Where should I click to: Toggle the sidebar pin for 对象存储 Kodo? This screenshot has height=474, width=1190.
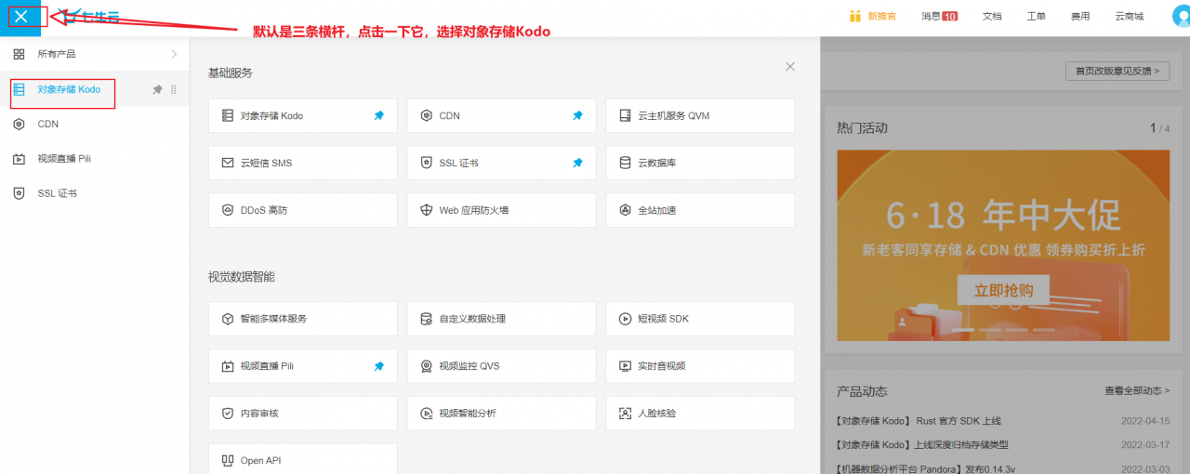pyautogui.click(x=157, y=90)
